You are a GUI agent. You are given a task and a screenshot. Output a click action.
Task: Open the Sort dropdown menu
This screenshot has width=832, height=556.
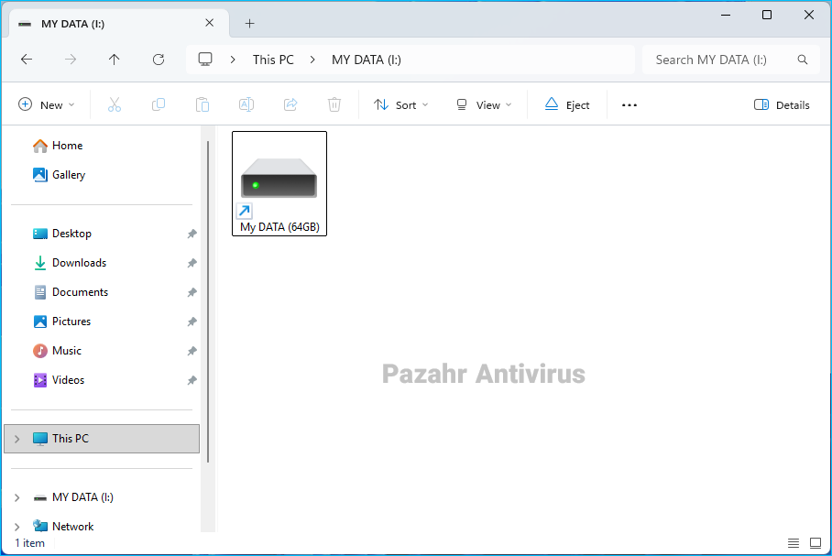[x=400, y=105]
